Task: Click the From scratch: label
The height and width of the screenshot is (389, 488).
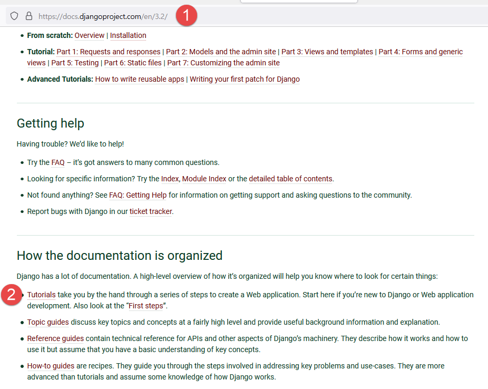Action: (x=50, y=35)
